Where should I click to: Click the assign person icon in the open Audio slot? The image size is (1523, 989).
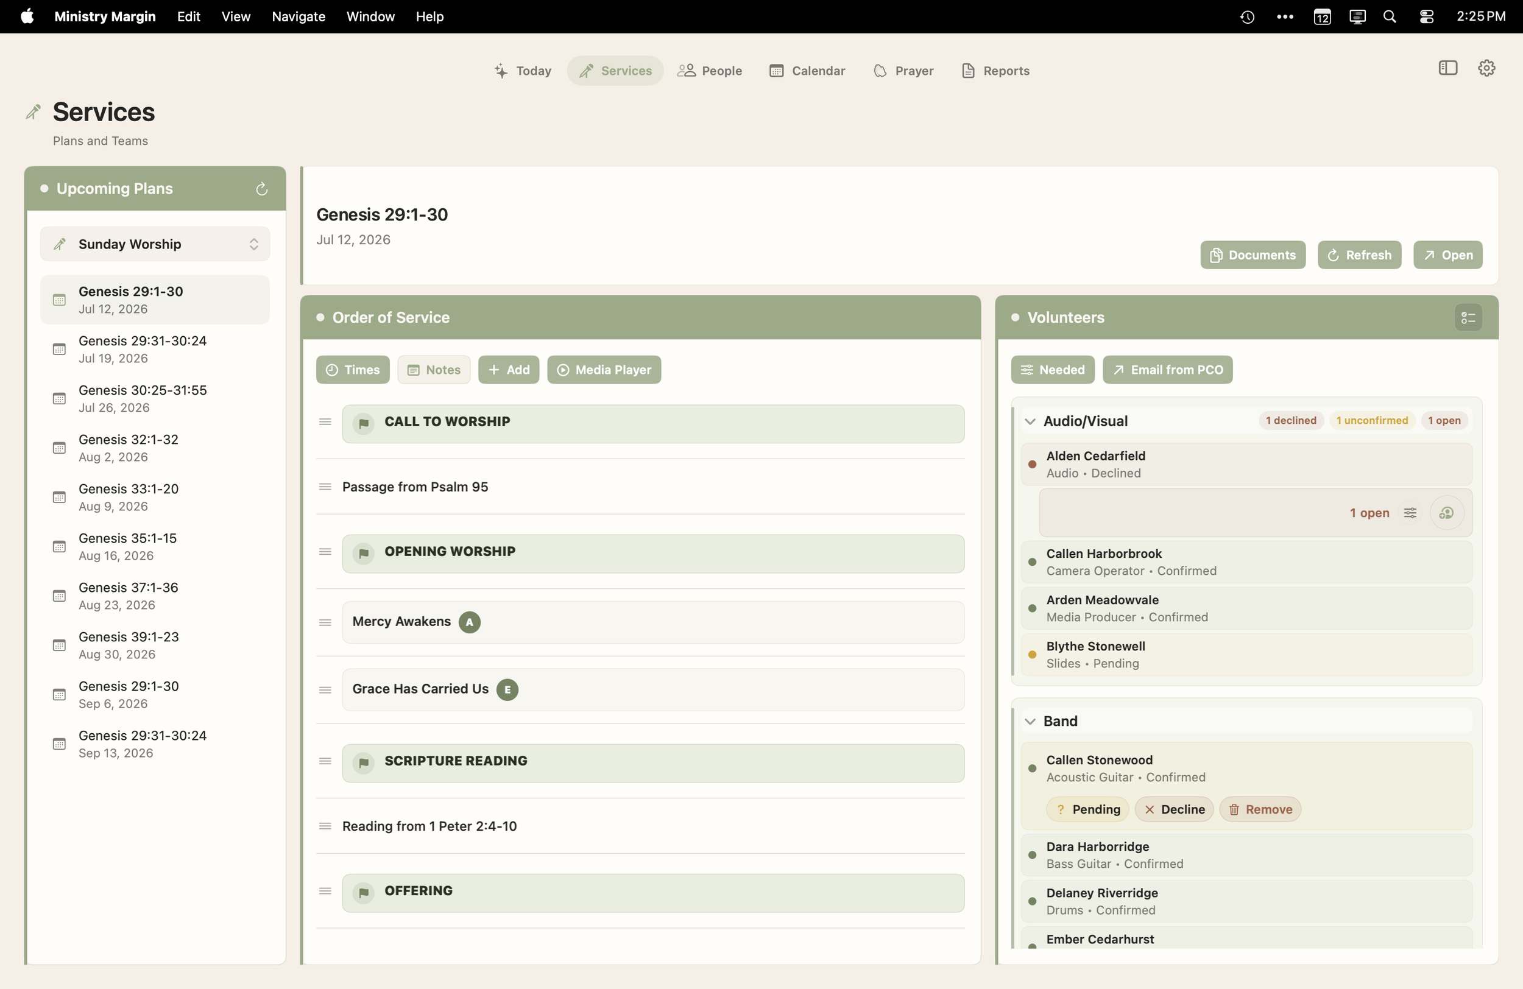pos(1446,513)
